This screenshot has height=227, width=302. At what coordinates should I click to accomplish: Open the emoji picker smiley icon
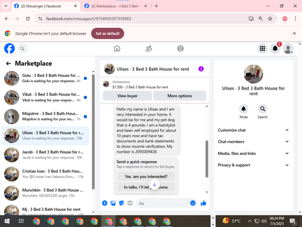click(x=193, y=203)
